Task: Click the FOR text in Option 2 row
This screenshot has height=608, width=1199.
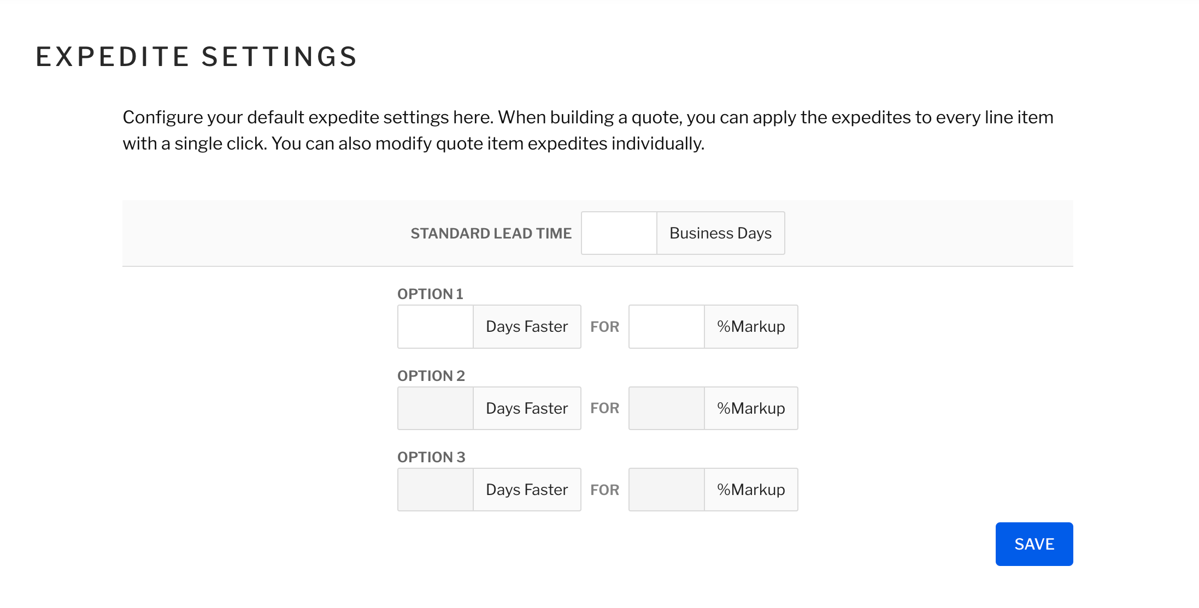Action: 604,408
